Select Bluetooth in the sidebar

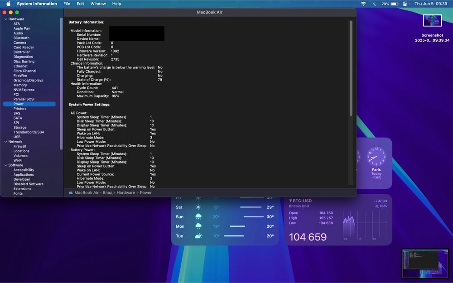(21, 38)
